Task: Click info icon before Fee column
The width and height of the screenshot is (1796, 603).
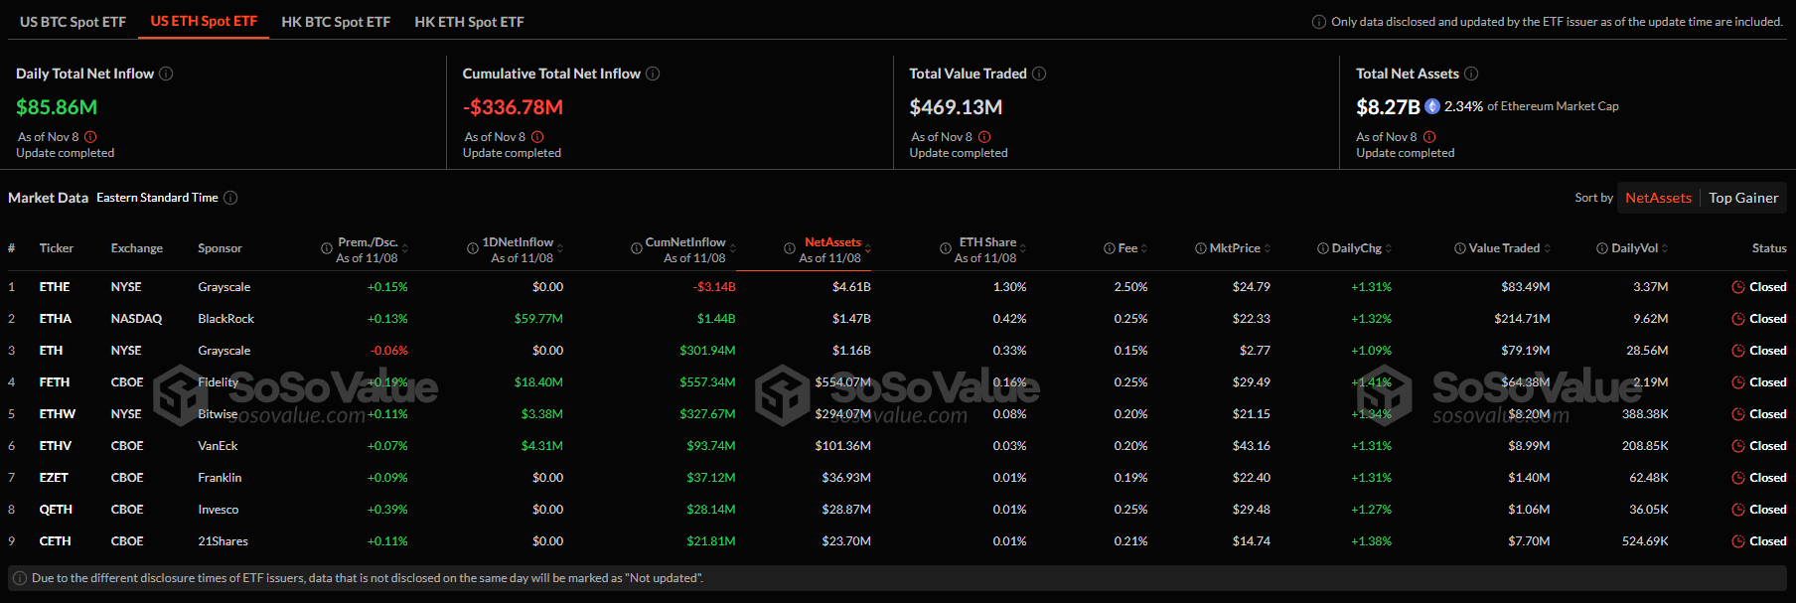Action: 1110,248
